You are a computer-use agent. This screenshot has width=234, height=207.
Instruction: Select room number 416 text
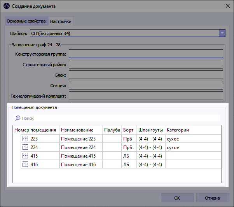point(34,164)
